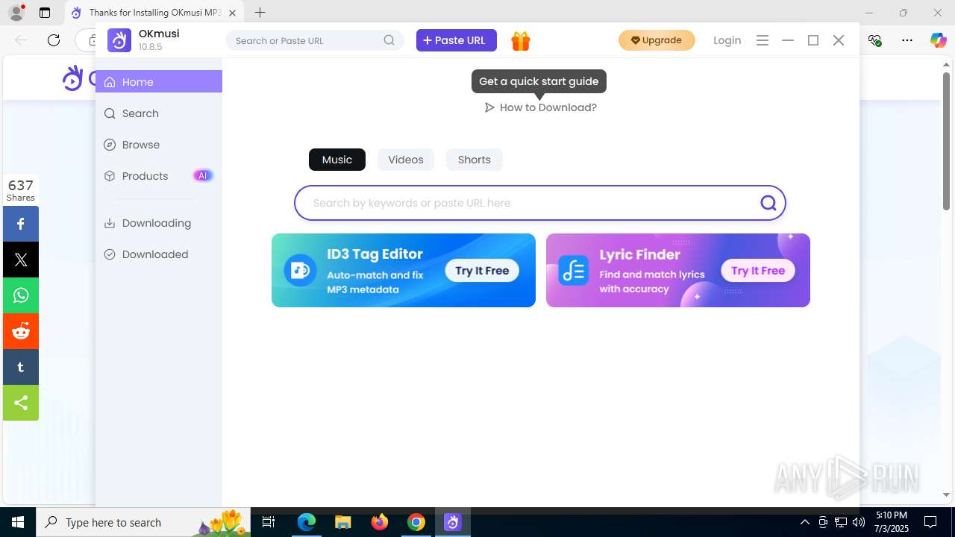
Task: Open the taskbar clock and calendar
Action: [892, 522]
